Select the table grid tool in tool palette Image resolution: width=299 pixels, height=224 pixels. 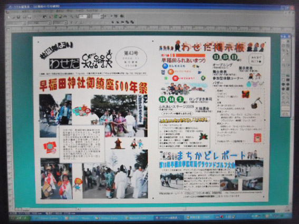pyautogui.click(x=284, y=75)
